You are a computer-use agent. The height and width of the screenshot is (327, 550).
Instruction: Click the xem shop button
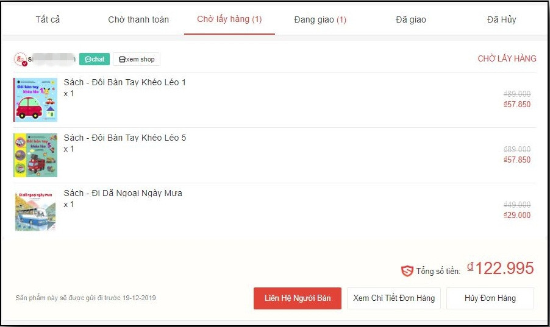tap(137, 59)
